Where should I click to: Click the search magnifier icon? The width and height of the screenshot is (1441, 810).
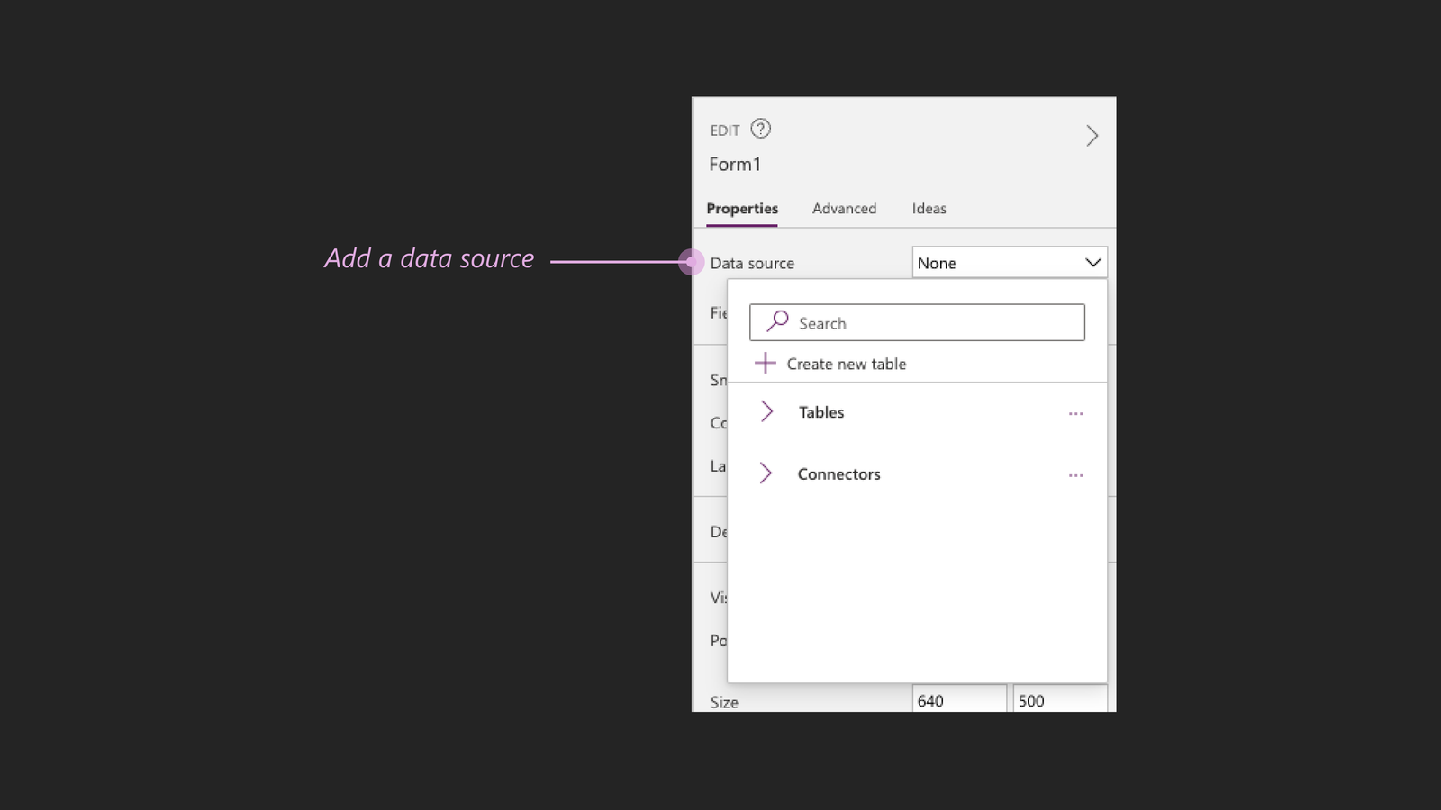[777, 321]
